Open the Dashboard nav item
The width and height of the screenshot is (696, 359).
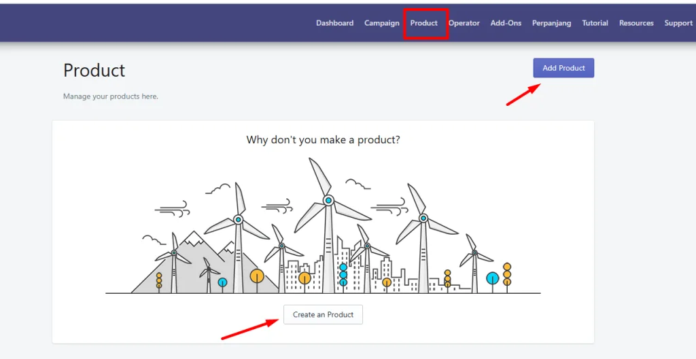pos(334,23)
